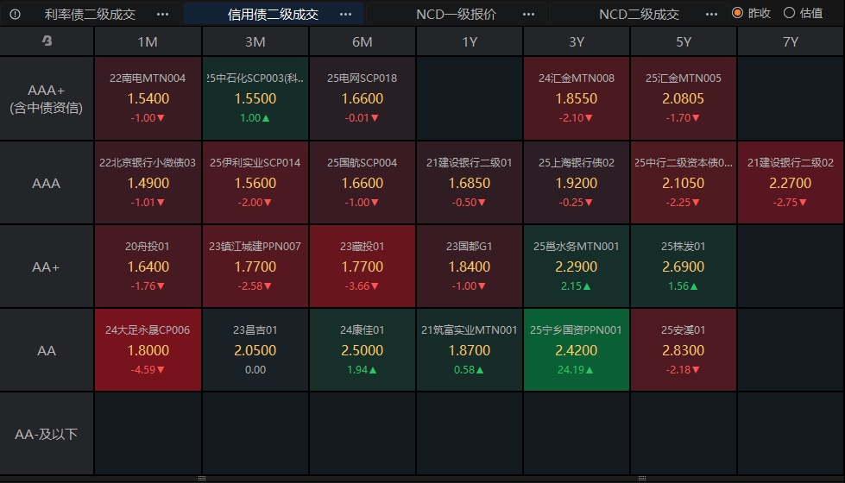Viewport: 845px width, 483px height.
Task: Select the AA-及以下 rating row label
Action: (47, 434)
